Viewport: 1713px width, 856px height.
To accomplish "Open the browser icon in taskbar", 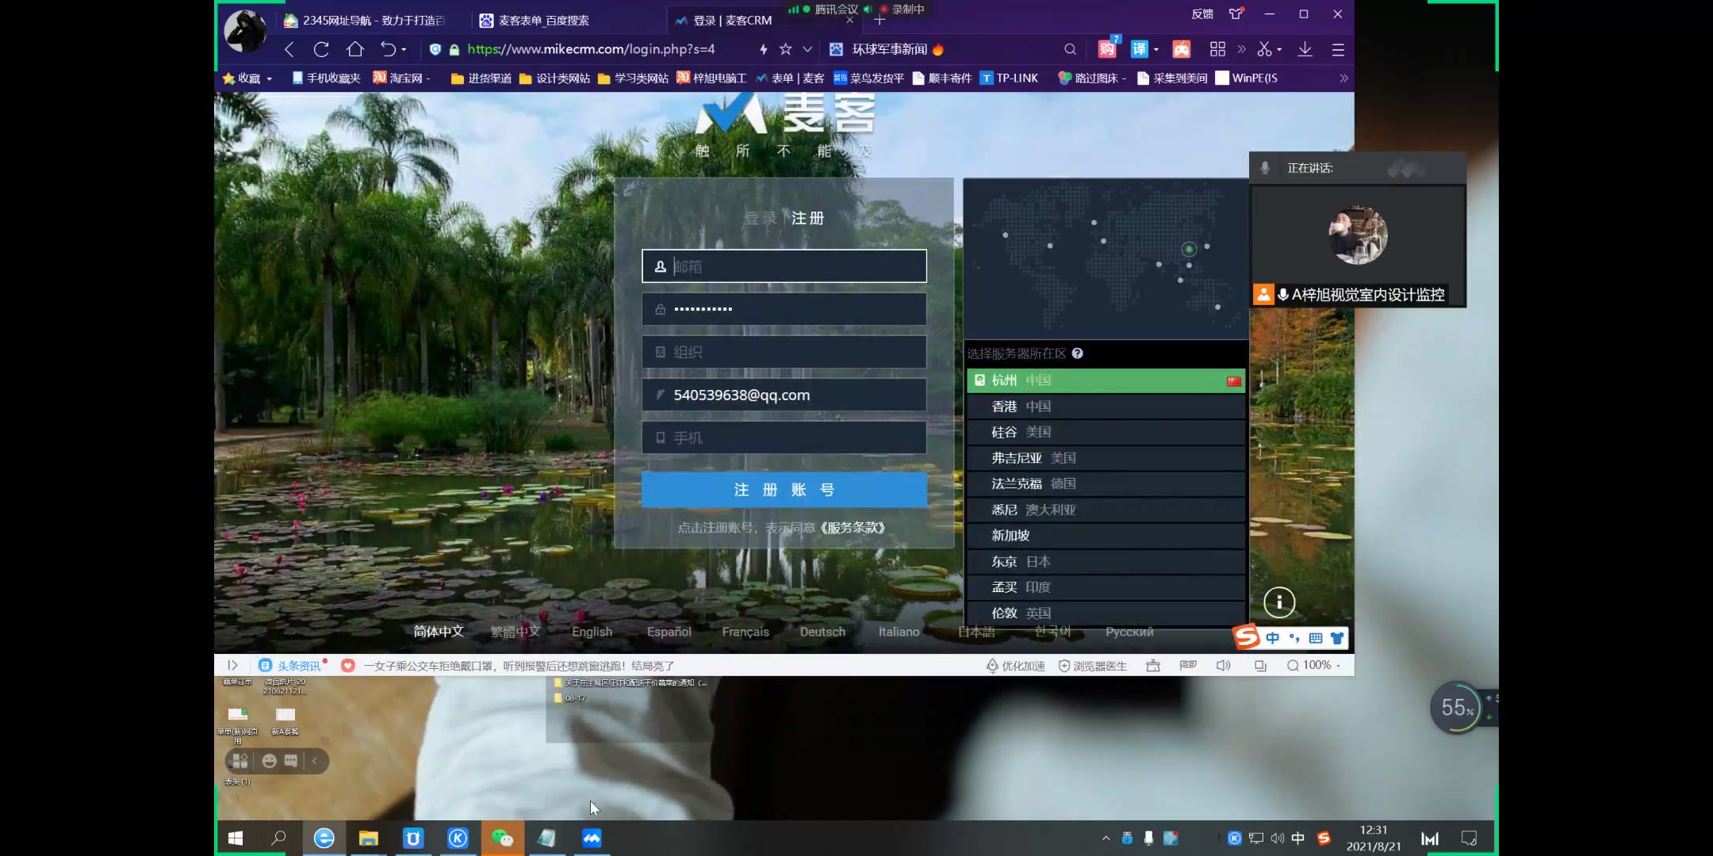I will (x=324, y=838).
